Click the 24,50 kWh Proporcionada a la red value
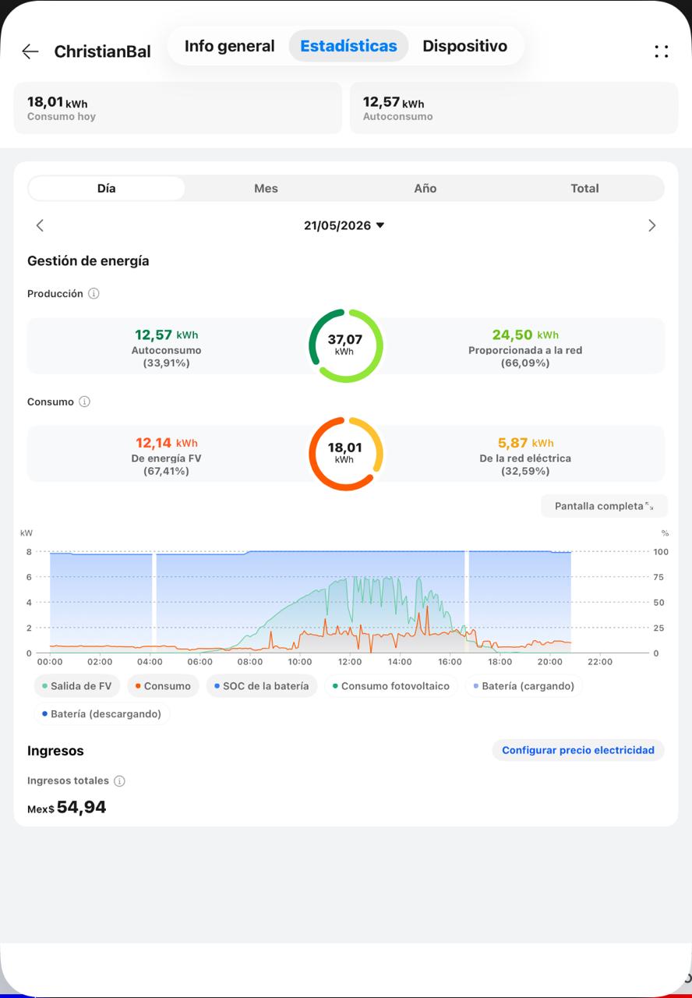The image size is (692, 998). pos(525,335)
